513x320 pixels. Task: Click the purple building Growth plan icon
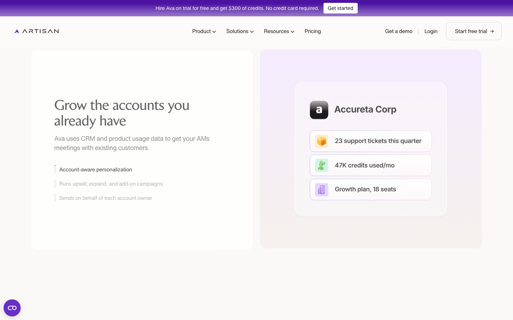coord(321,190)
